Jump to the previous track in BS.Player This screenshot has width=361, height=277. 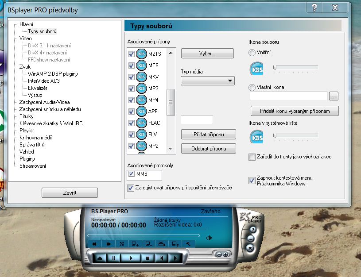(x=161, y=258)
